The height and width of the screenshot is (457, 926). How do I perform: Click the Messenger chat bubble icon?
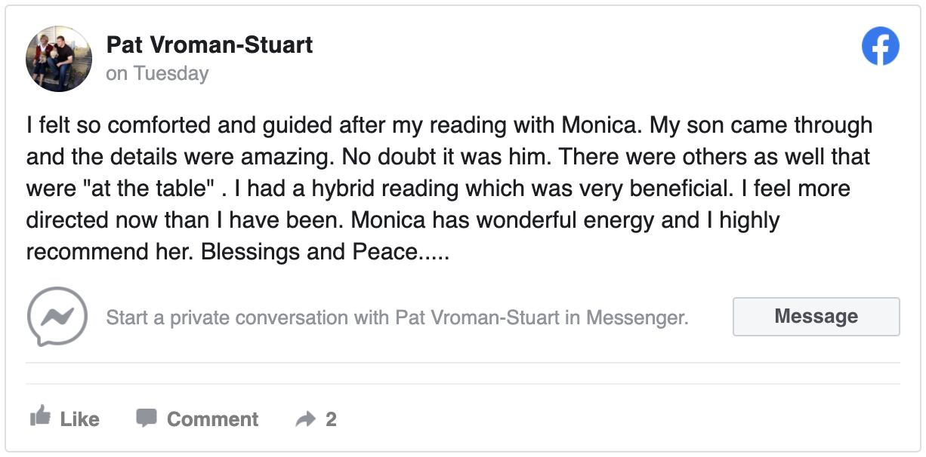coord(57,316)
